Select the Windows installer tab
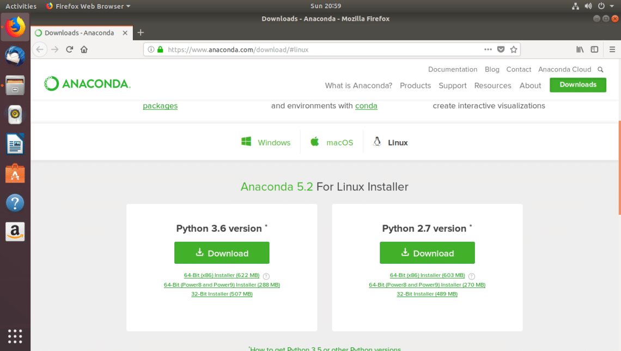This screenshot has width=621, height=351. 266,142
